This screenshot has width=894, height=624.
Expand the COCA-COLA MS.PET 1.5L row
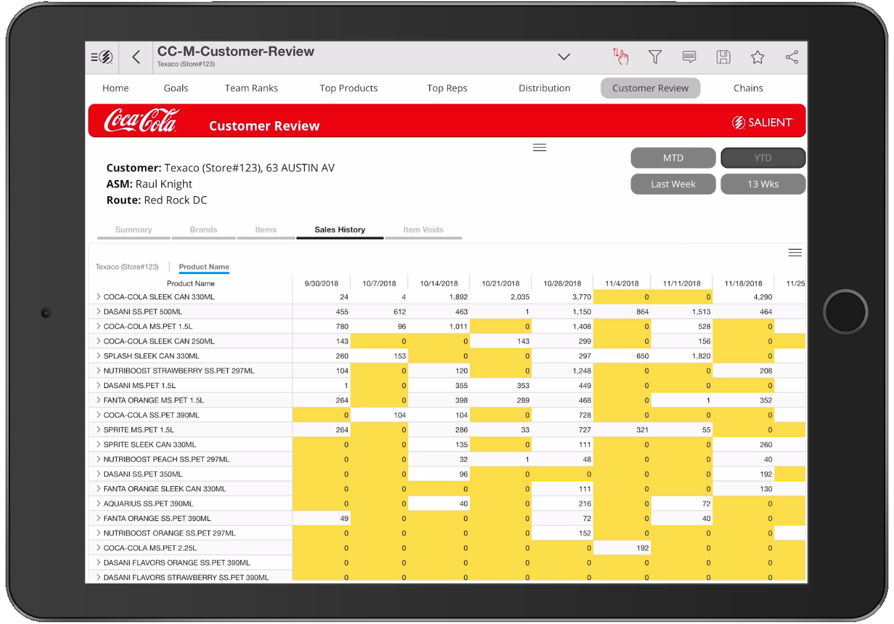pyautogui.click(x=98, y=326)
